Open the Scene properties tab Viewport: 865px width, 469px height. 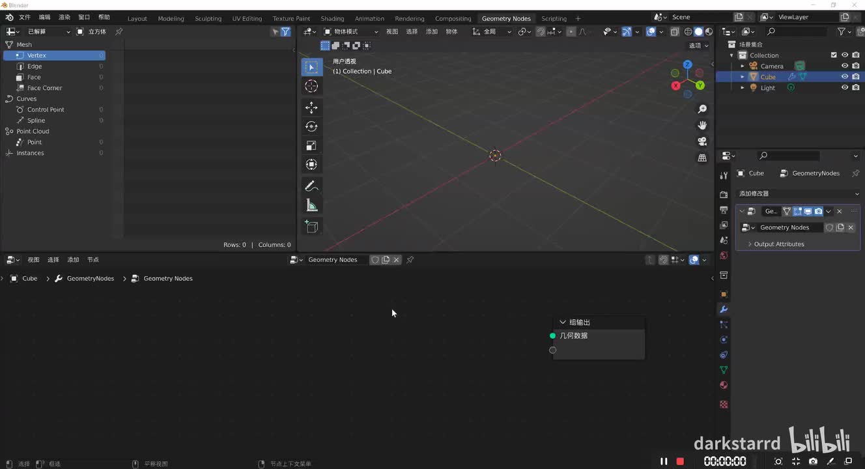click(x=724, y=240)
